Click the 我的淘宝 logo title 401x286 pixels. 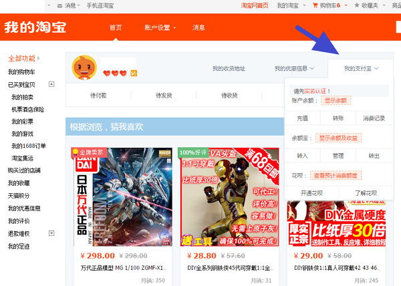(x=35, y=27)
